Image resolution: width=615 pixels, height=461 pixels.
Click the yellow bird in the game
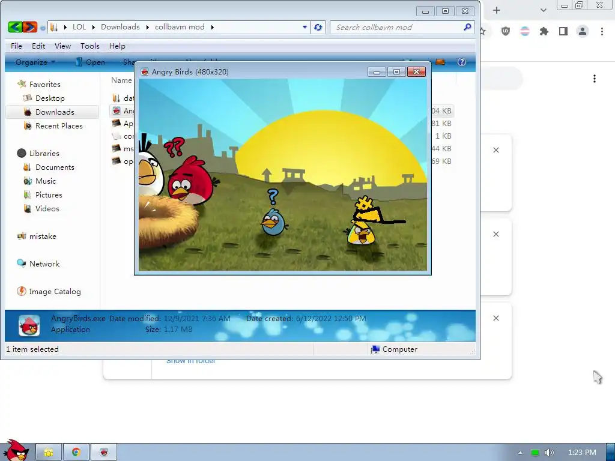pos(362,232)
